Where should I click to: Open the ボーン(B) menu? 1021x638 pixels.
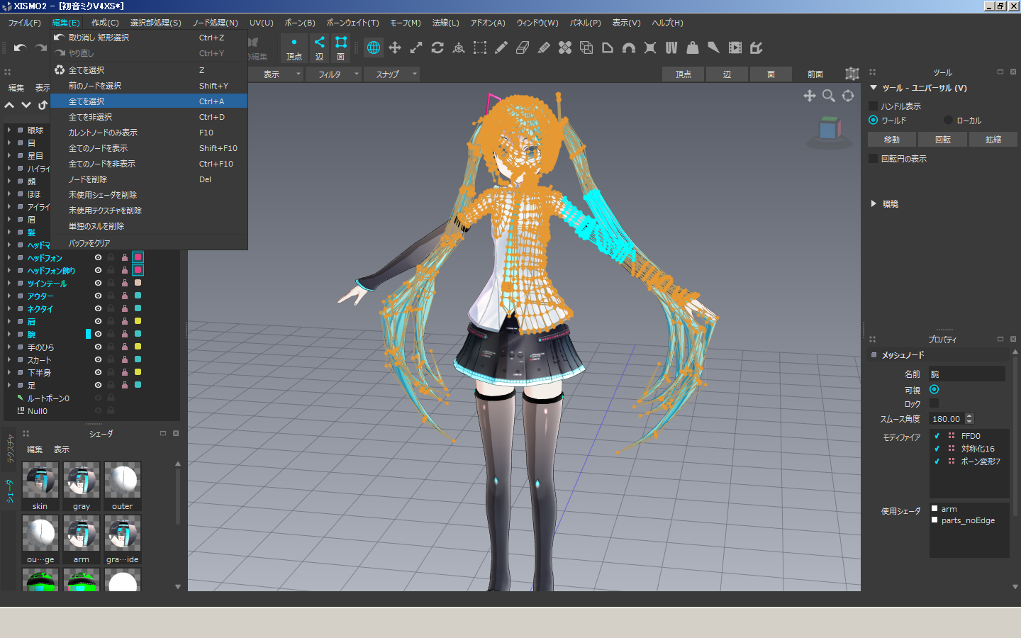(x=300, y=23)
